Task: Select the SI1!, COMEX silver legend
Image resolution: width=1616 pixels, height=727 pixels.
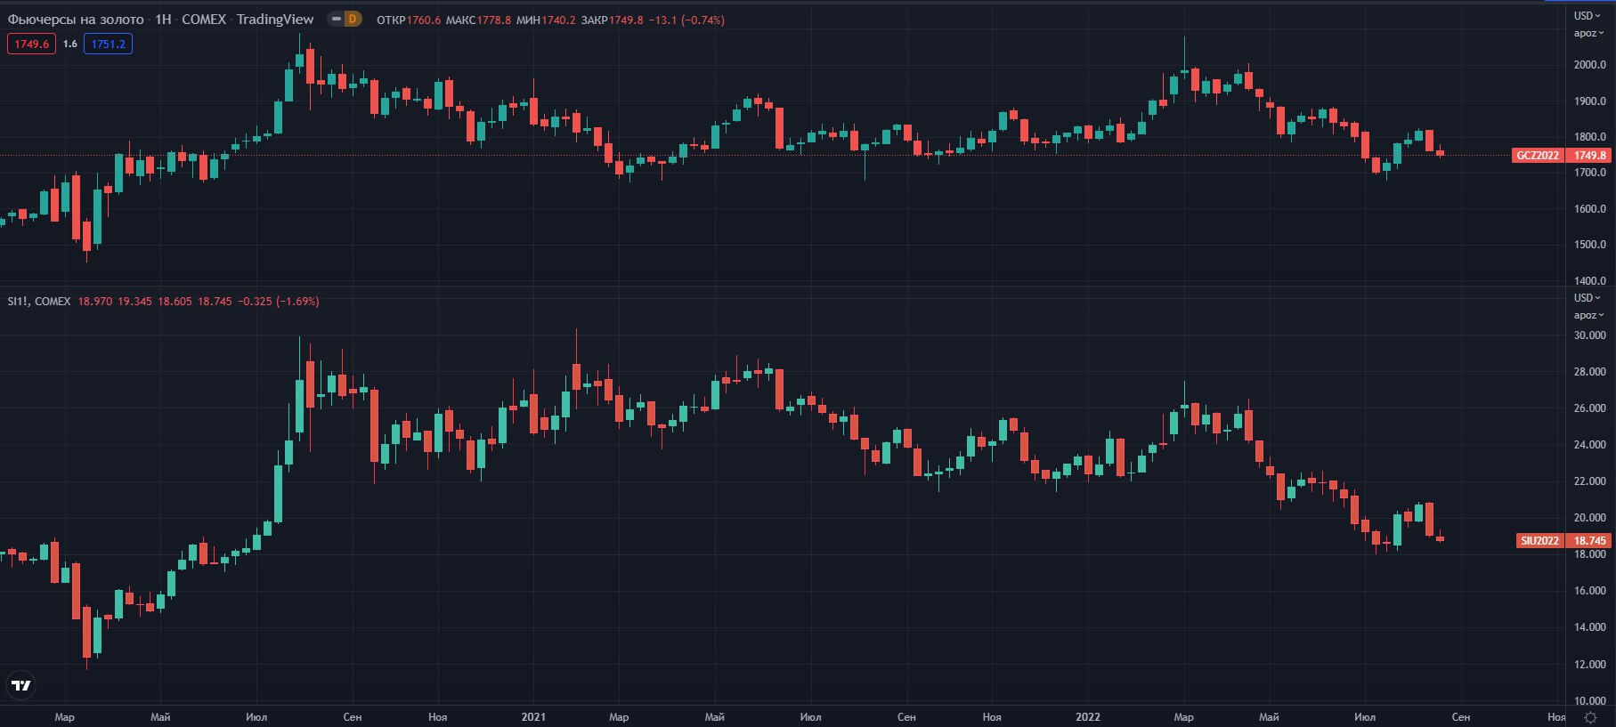Action: pos(39,302)
